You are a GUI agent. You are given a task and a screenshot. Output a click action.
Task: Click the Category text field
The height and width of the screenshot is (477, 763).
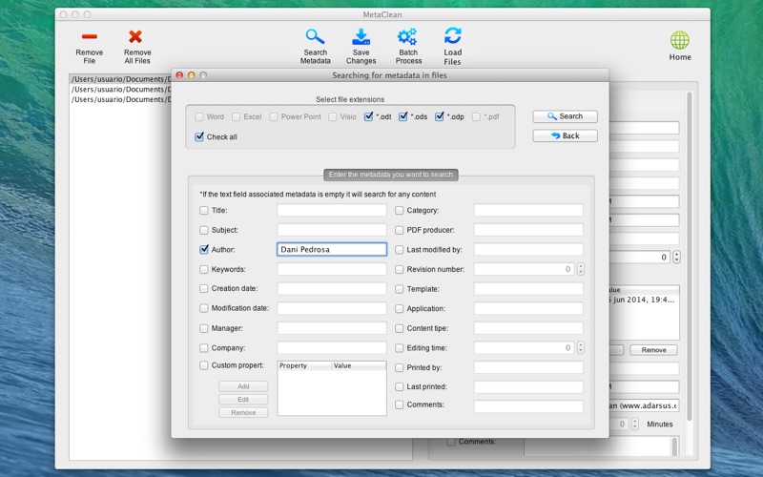(x=528, y=210)
